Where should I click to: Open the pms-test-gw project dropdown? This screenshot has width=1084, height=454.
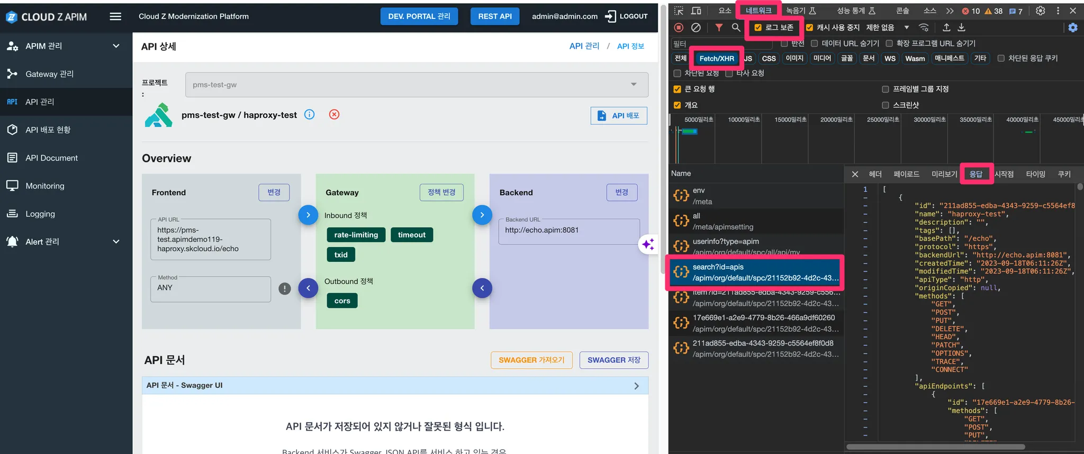pos(417,85)
